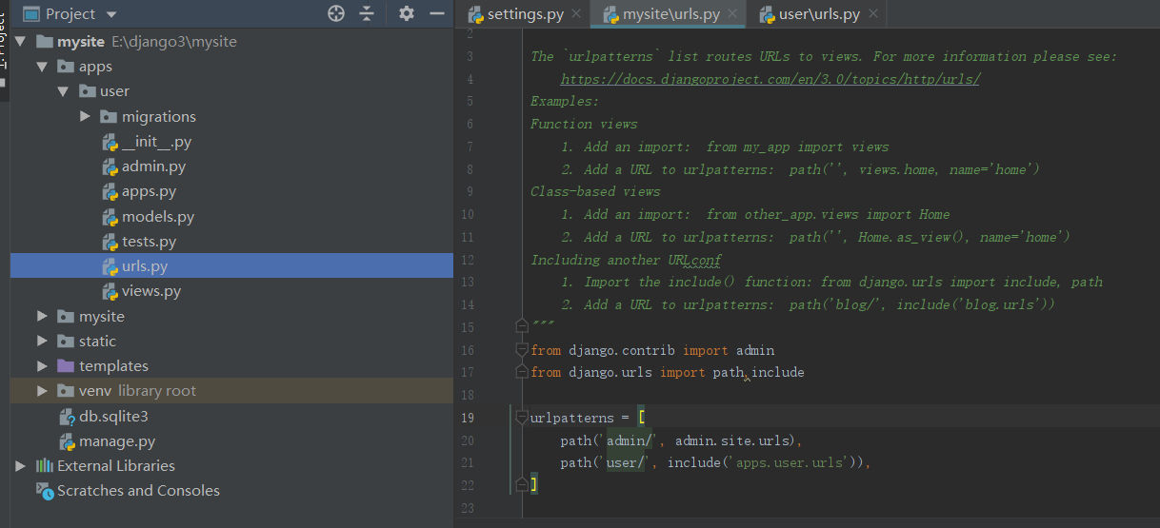Expand External Libraries node
Viewport: 1160px width, 528px height.
[x=21, y=465]
